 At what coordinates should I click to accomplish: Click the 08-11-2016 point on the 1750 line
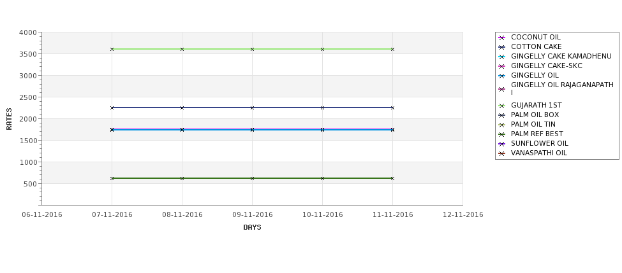click(182, 129)
